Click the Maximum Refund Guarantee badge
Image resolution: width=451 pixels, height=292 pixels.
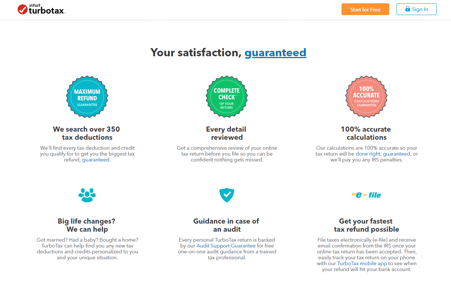click(87, 97)
